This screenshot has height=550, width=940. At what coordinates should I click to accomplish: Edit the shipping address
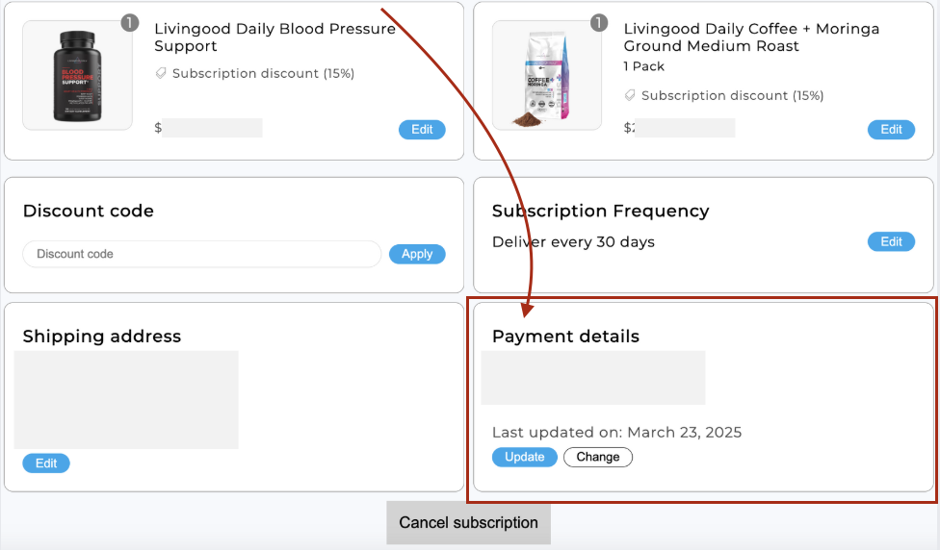(x=46, y=463)
